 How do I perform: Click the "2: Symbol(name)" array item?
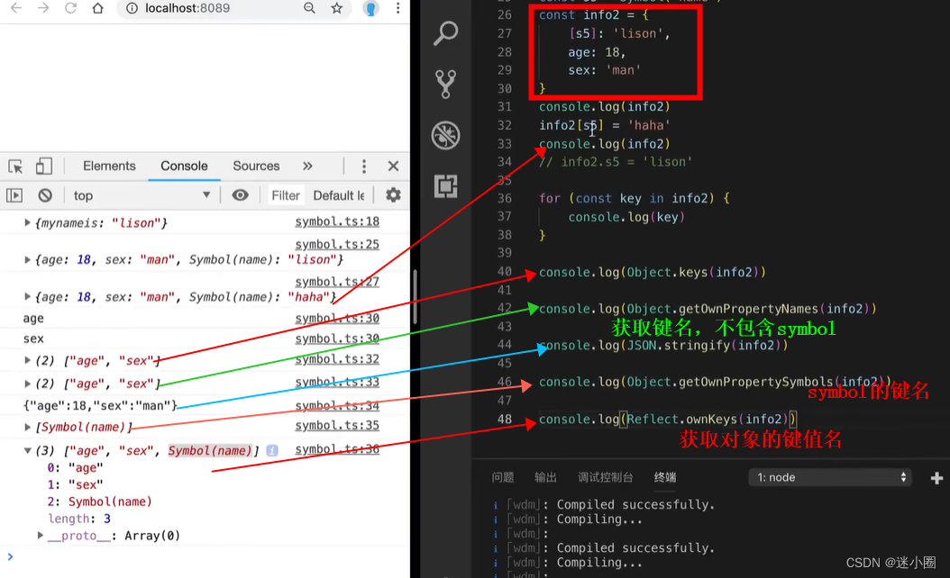click(99, 501)
